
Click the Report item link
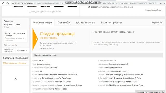157,22
